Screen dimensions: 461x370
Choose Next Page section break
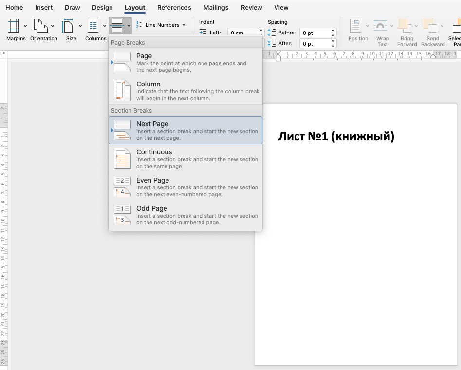(x=185, y=130)
